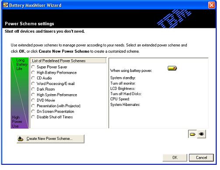This screenshot has width=220, height=170.
Task: Click the IBM logo in the banner
Action: point(174,19)
